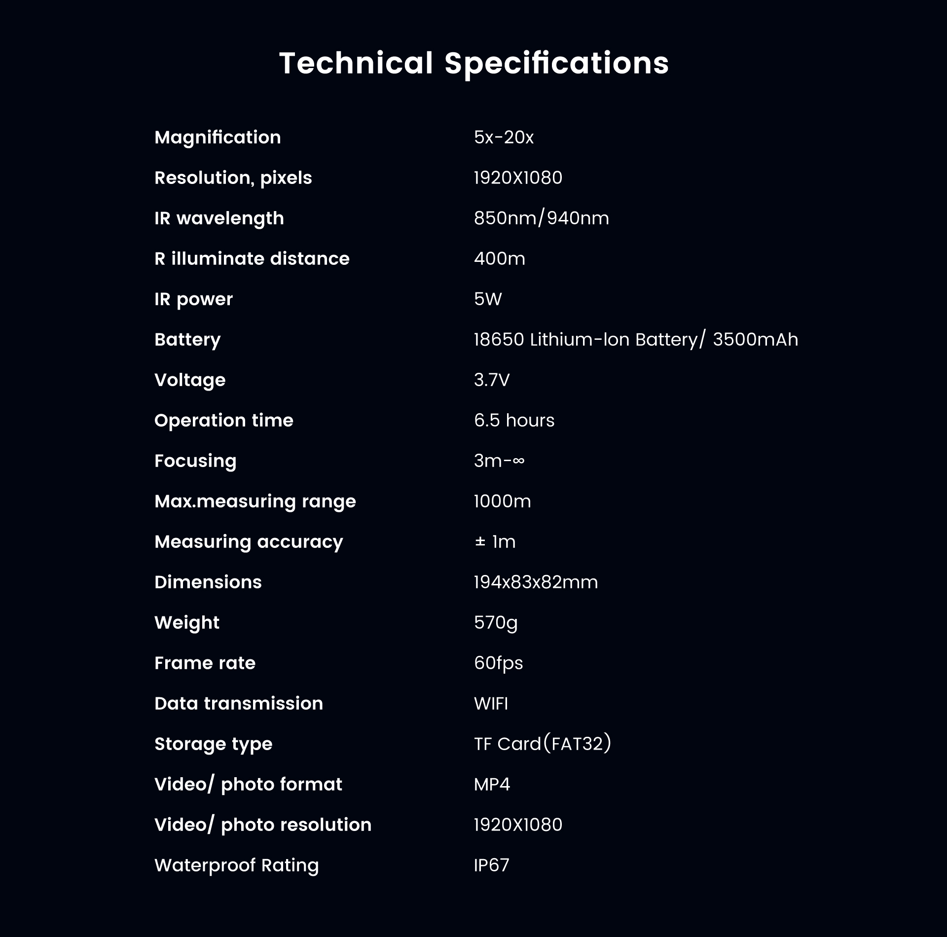This screenshot has width=947, height=937.
Task: Click the Technical Specifications heading
Action: [x=474, y=63]
